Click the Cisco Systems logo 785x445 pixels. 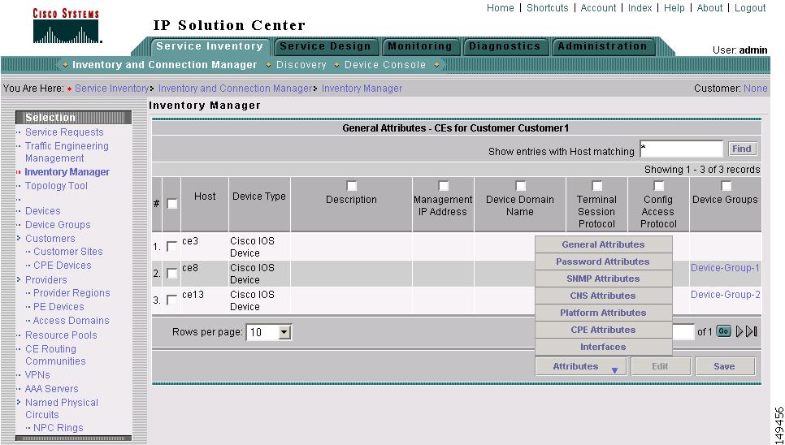pyautogui.click(x=67, y=25)
